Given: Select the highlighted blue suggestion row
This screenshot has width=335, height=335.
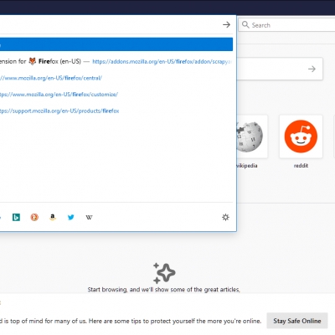Looking at the screenshot, I should (x=116, y=44).
